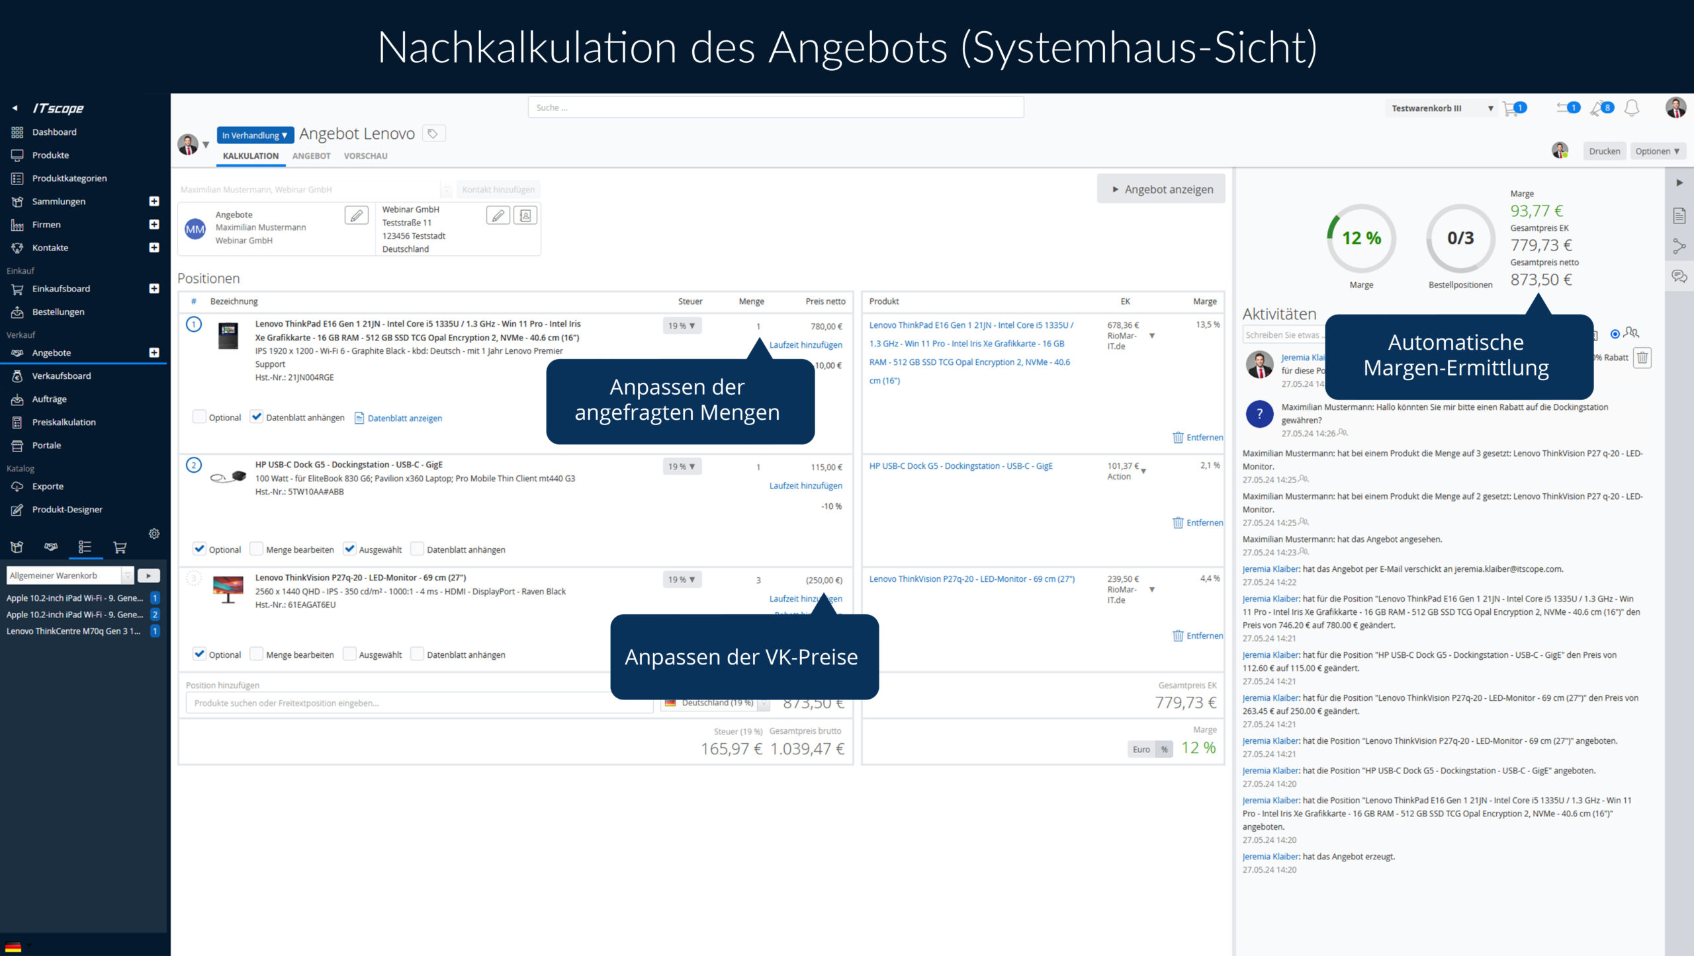Click pencil edit icon for Maximilian Mustermann contact

356,216
